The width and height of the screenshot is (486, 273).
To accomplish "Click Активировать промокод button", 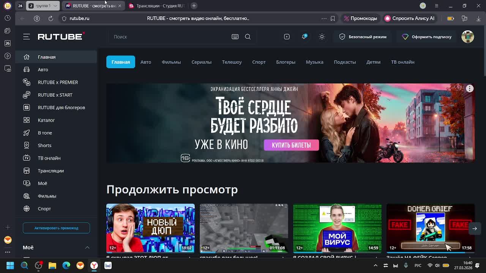I will [x=56, y=228].
